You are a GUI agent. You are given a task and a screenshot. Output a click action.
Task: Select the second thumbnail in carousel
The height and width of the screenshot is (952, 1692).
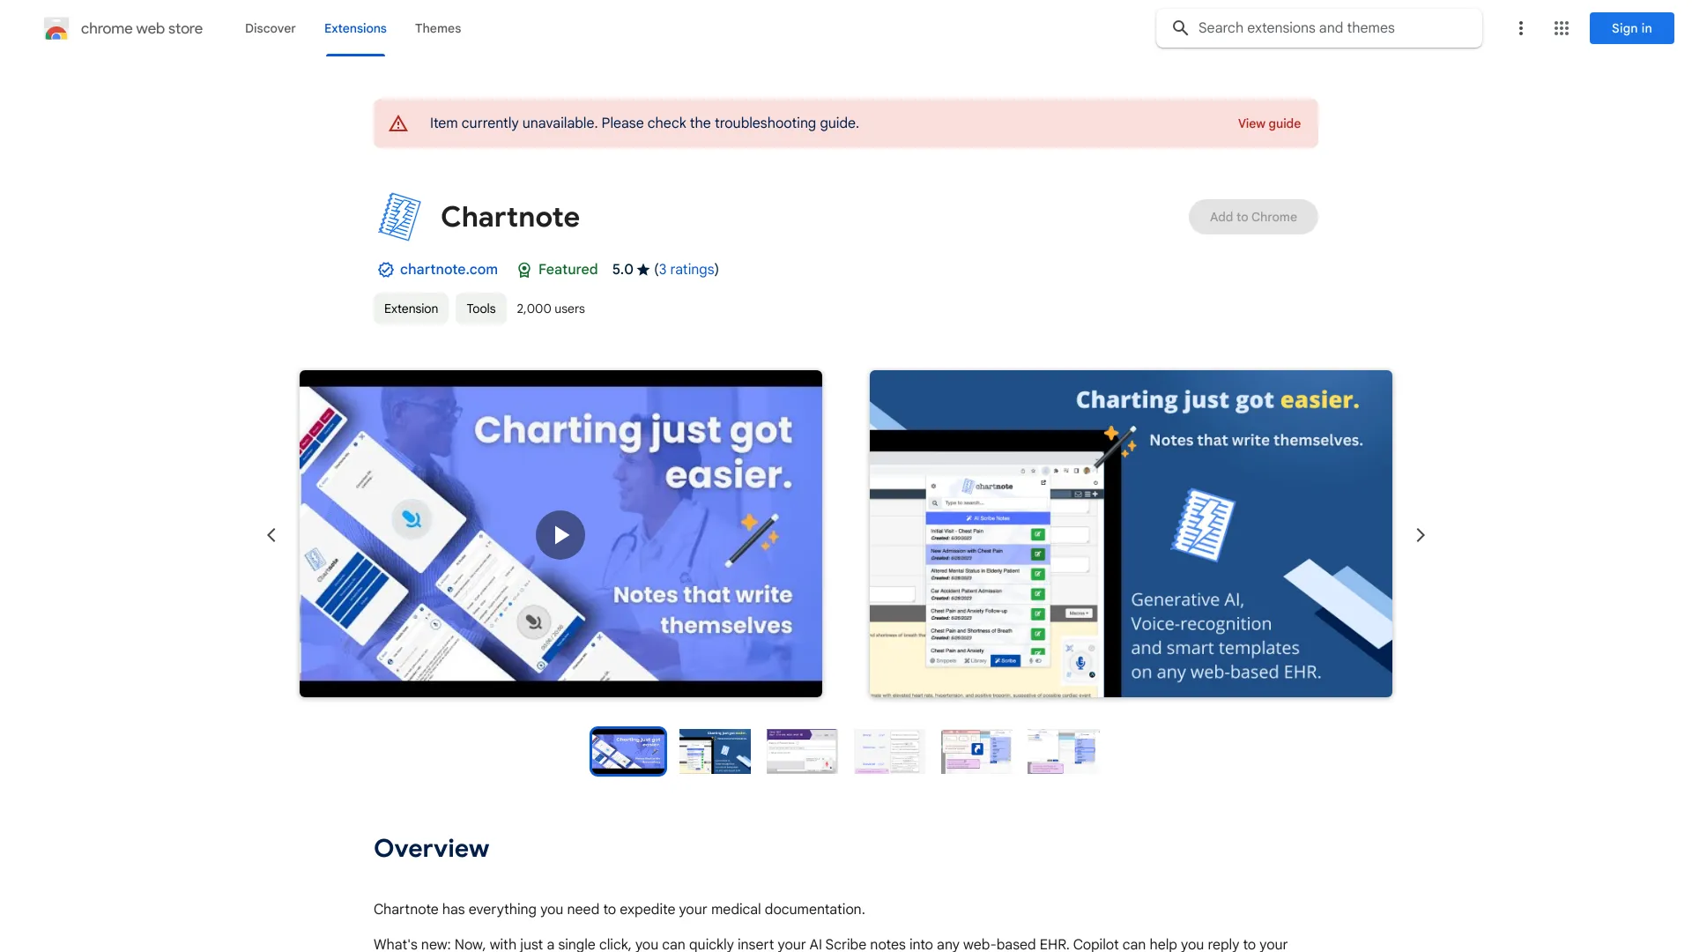715,751
